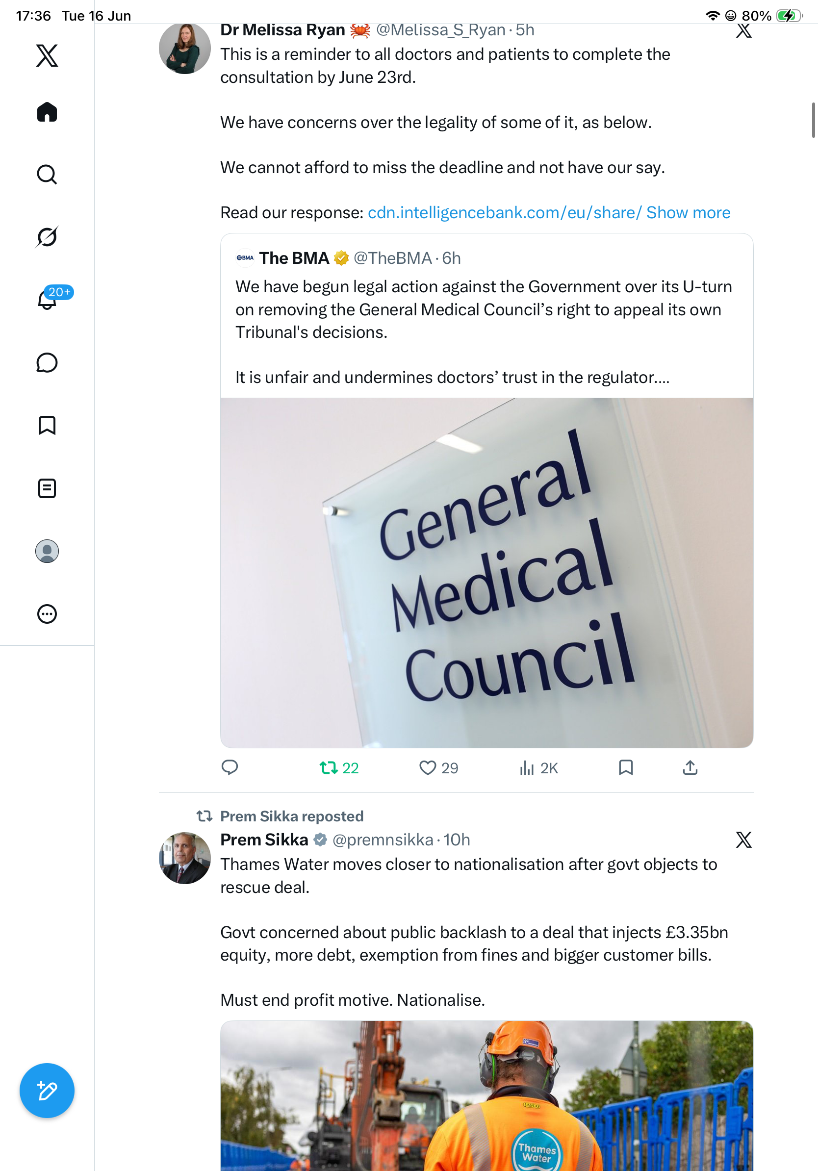Open the Lists icon in sidebar
Viewport: 818px width, 1171px height.
(x=47, y=488)
